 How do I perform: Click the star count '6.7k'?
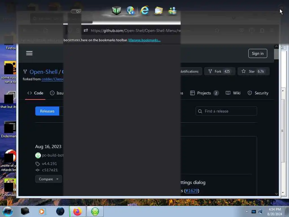261,71
